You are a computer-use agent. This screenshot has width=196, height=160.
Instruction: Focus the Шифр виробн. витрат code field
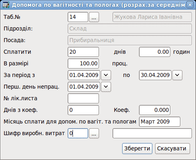pyautogui.click(x=78, y=133)
